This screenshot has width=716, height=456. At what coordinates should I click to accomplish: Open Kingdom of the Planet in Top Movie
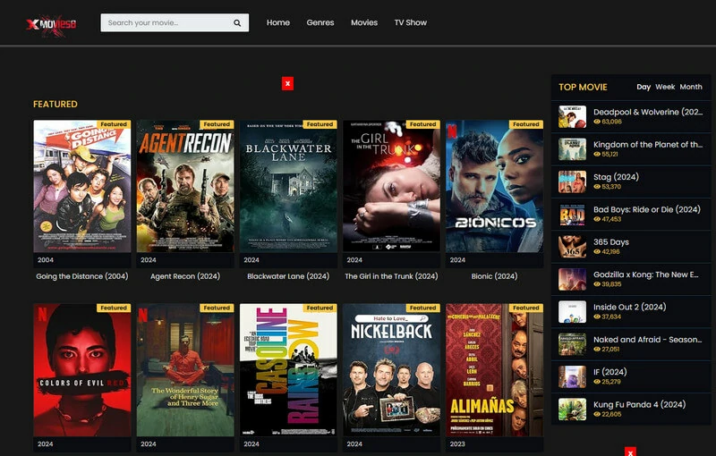point(648,145)
